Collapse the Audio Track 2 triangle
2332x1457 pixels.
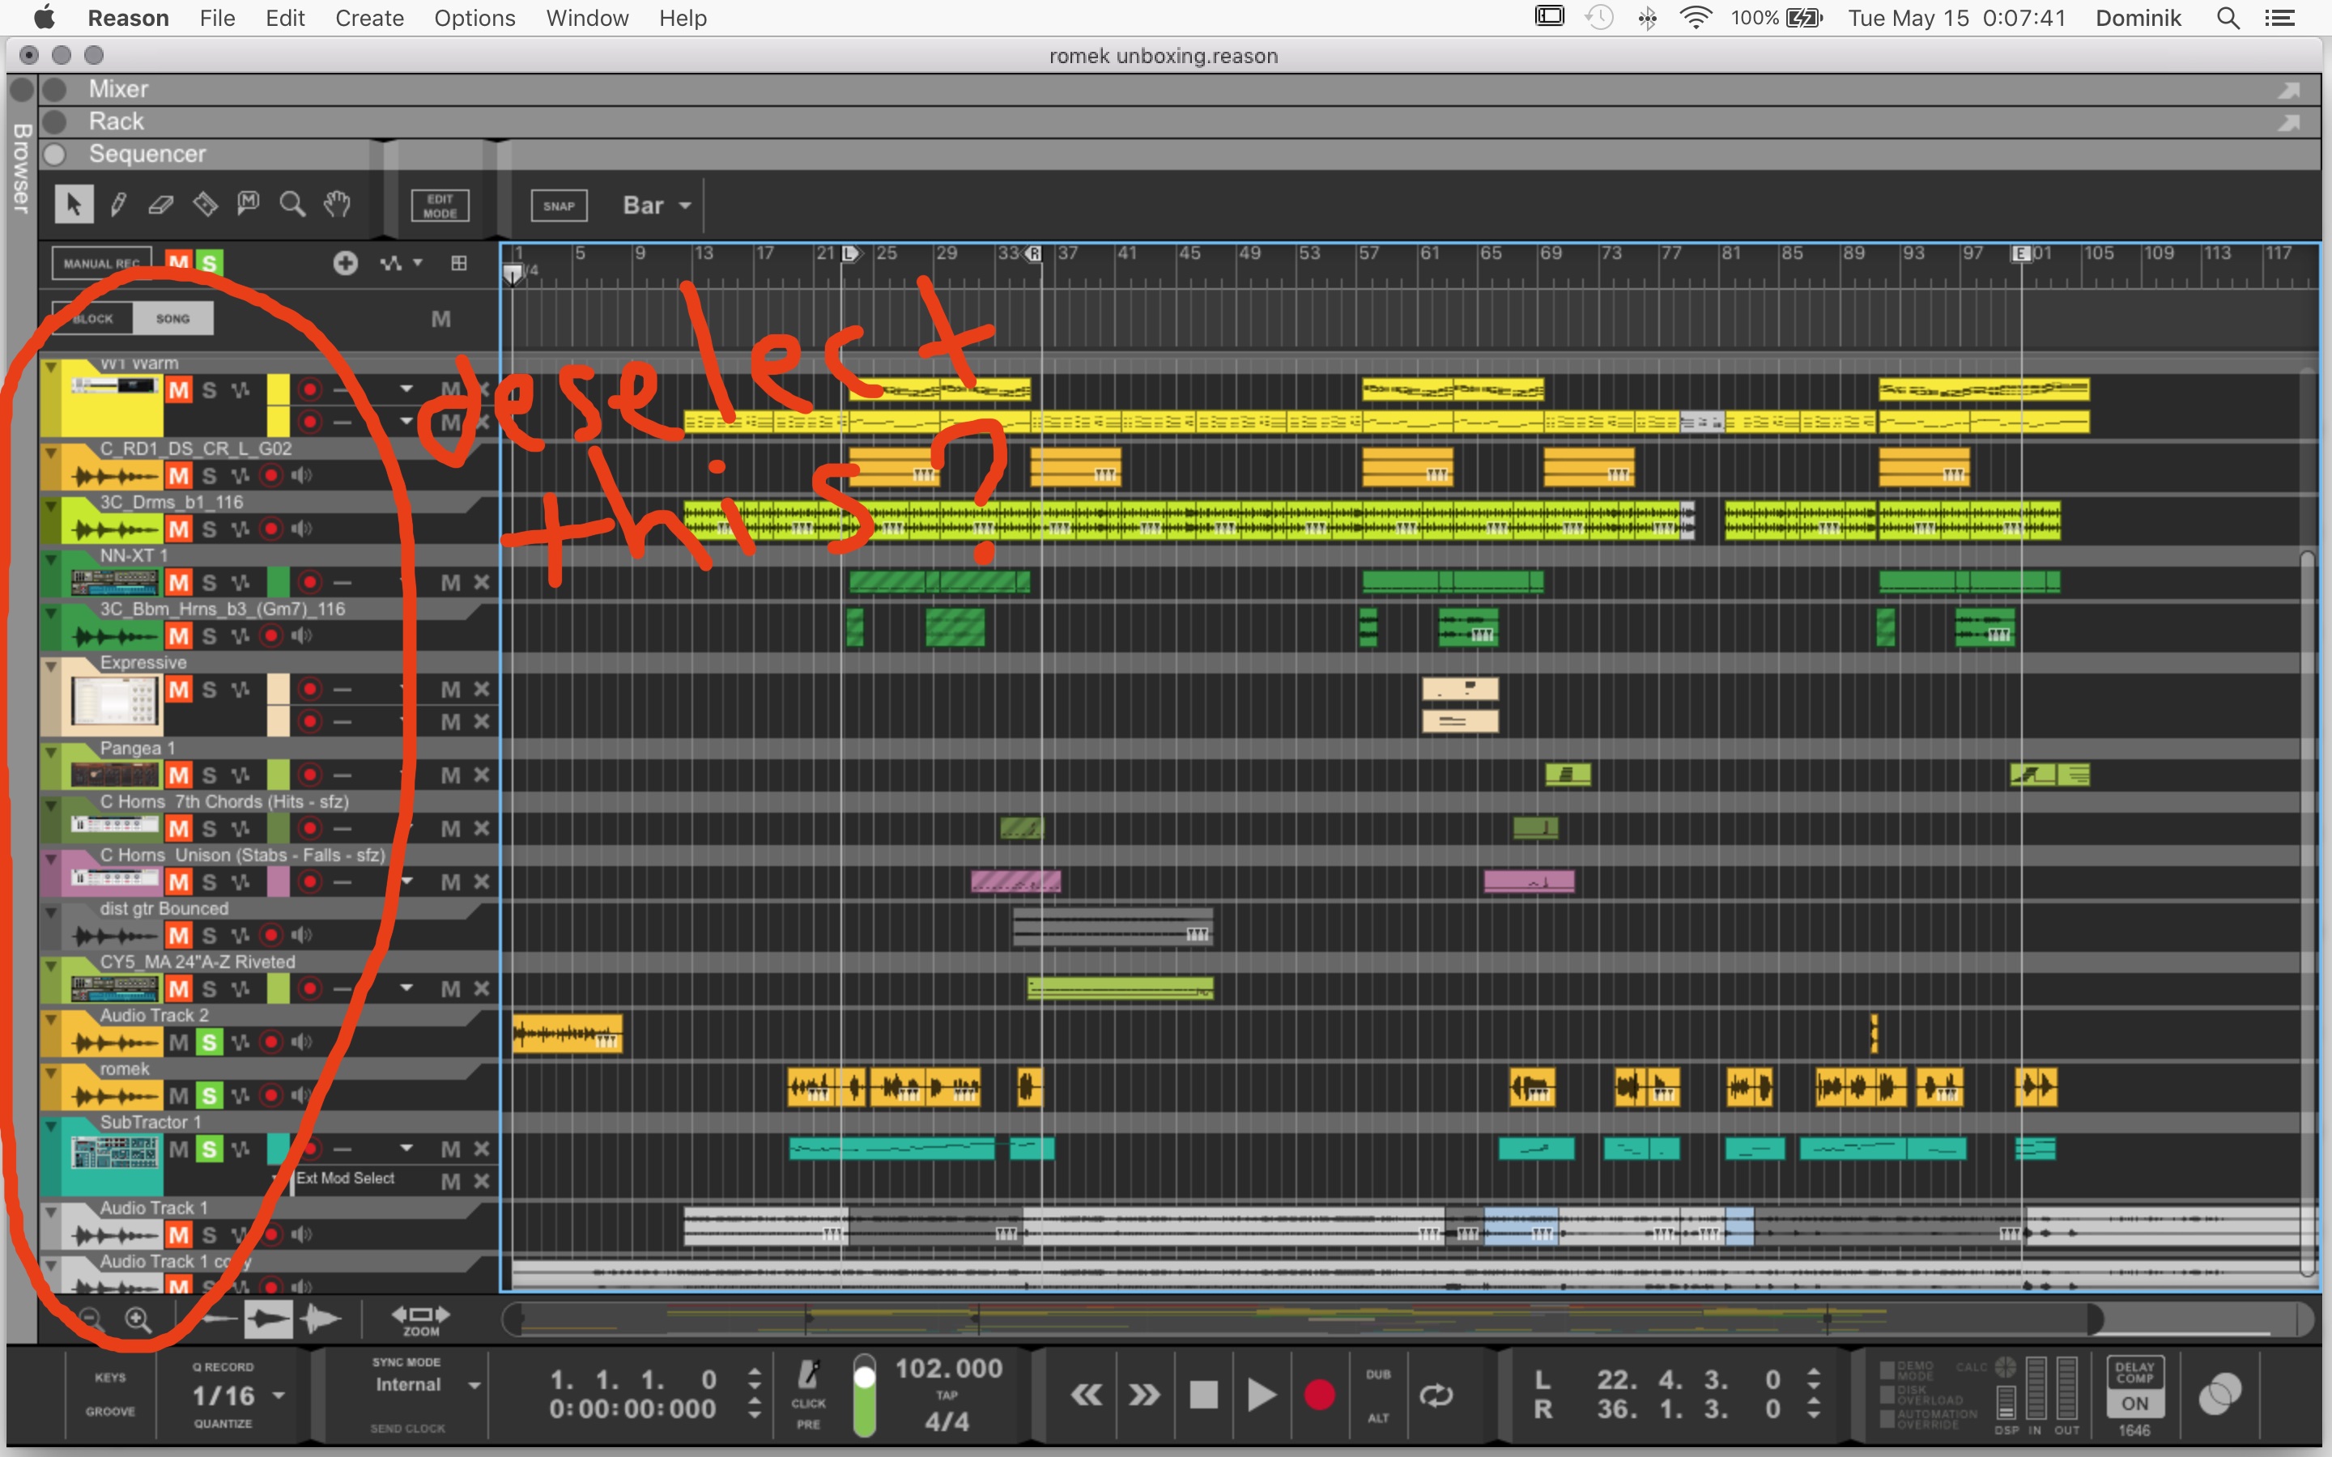[x=51, y=1018]
